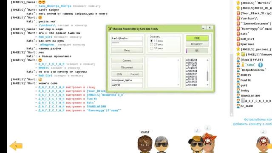272x153 pixels.
Task: Open the Фотоальбомы link
Action: click(258, 119)
